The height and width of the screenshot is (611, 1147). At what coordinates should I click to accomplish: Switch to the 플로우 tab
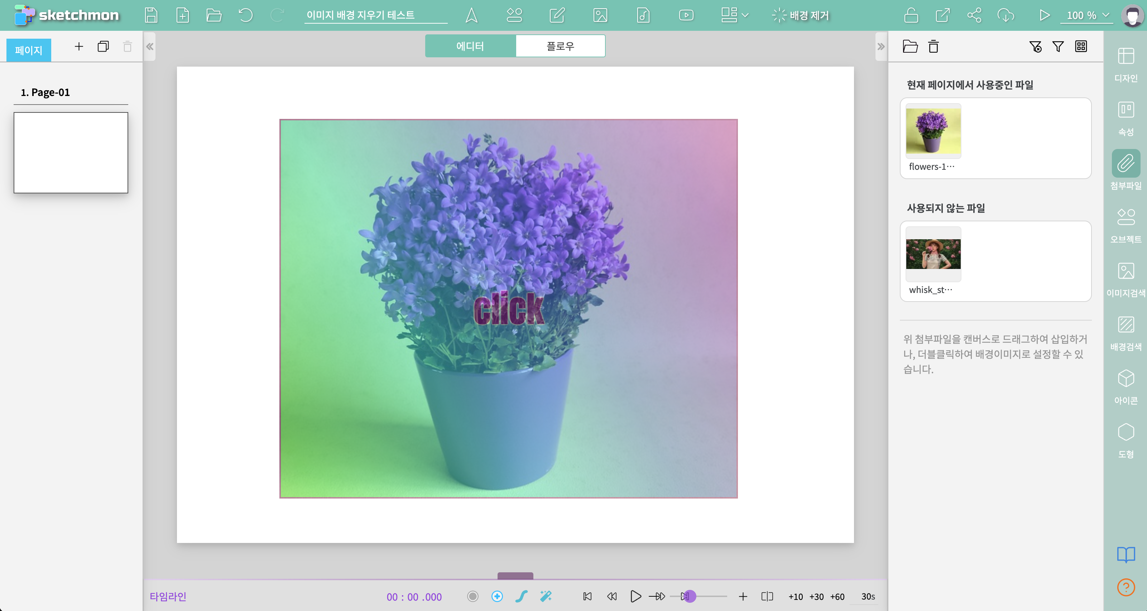[560, 46]
